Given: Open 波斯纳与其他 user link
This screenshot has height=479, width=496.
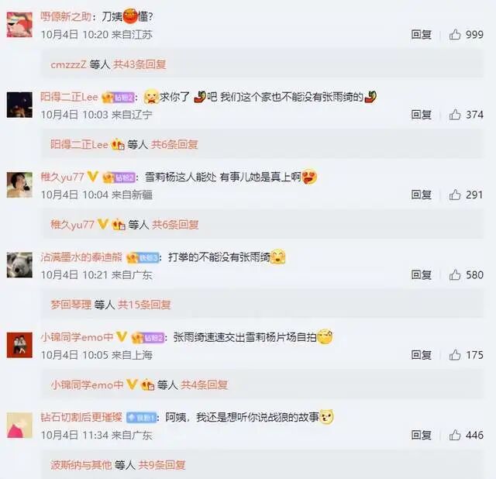Looking at the screenshot, I should pos(81,465).
